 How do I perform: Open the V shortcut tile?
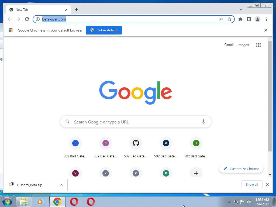pos(75,173)
